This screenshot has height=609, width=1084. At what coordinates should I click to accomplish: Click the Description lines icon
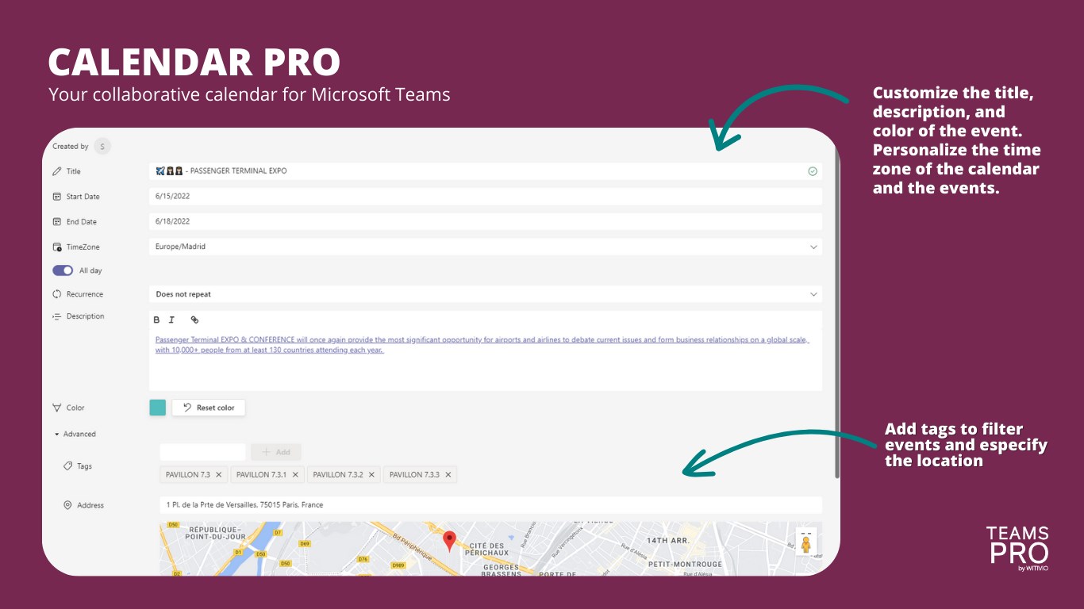[57, 316]
